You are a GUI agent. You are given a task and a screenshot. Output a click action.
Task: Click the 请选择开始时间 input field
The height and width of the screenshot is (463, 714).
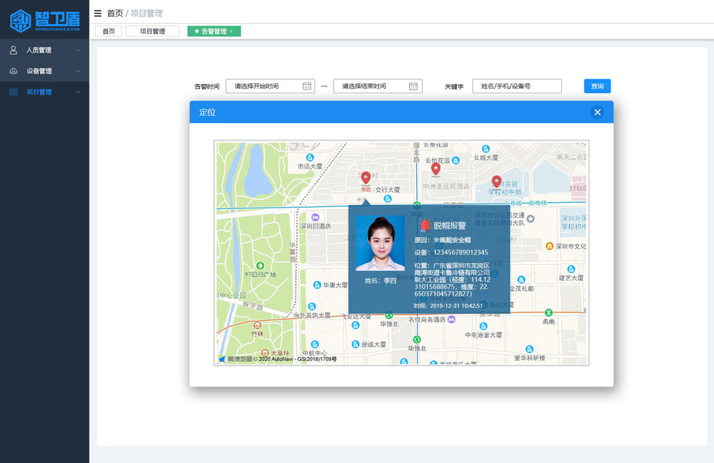(x=270, y=86)
